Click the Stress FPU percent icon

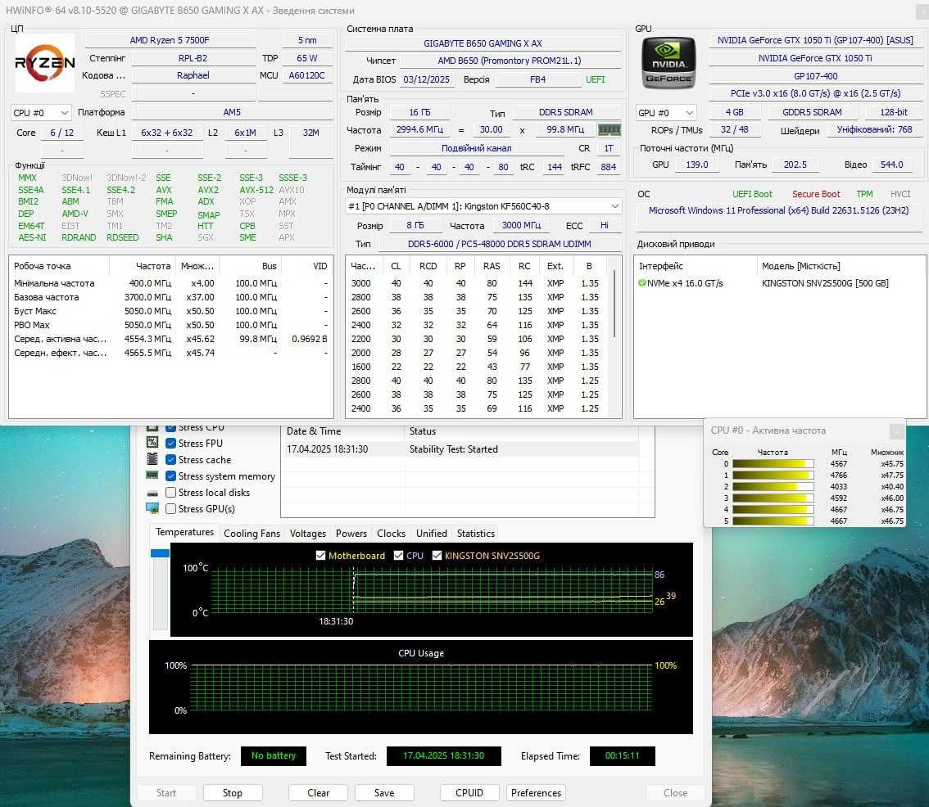pos(152,442)
